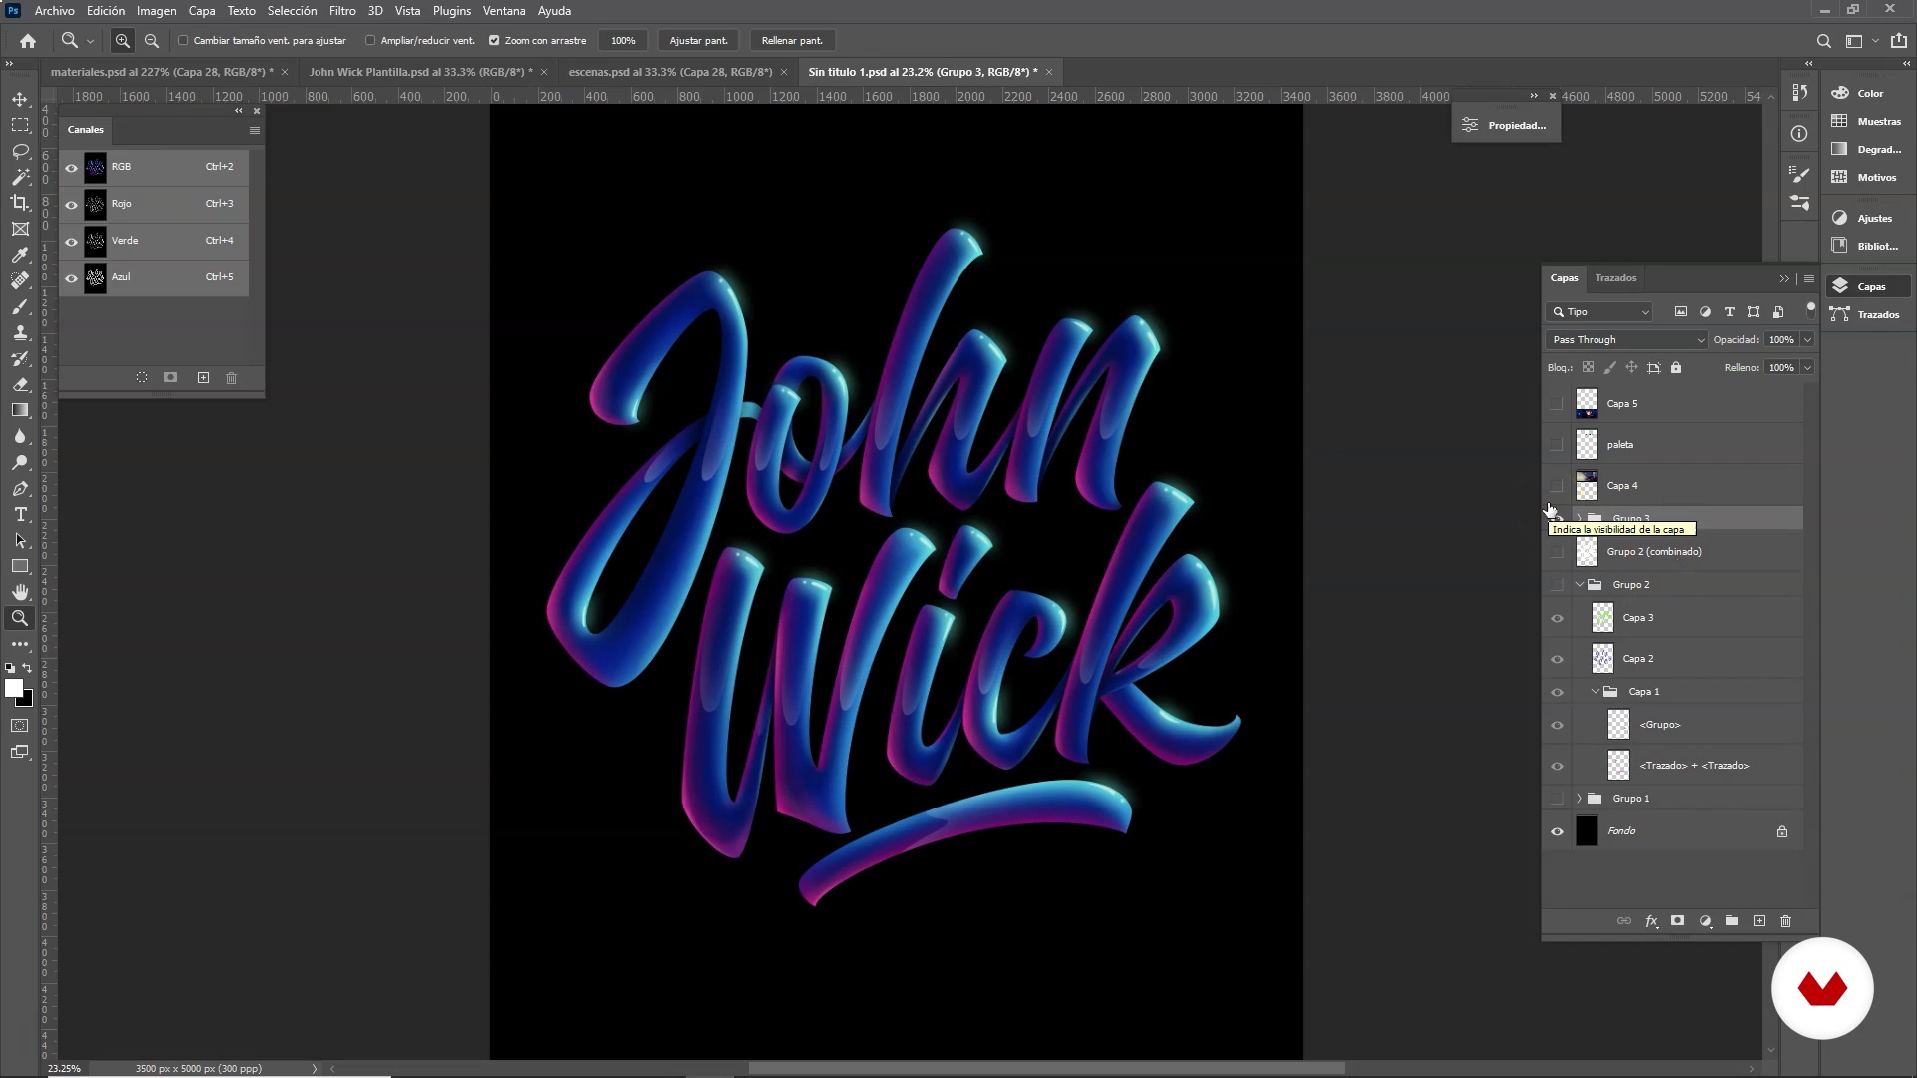1917x1078 pixels.
Task: Open the Tipo layer filter dropdown
Action: coord(1600,312)
